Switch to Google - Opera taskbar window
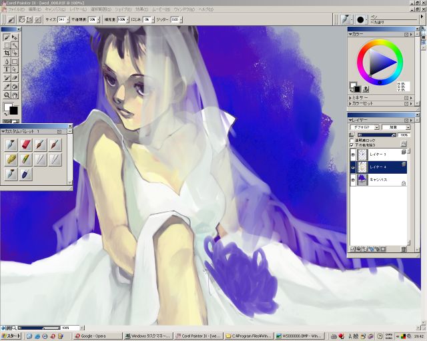 click(98, 336)
